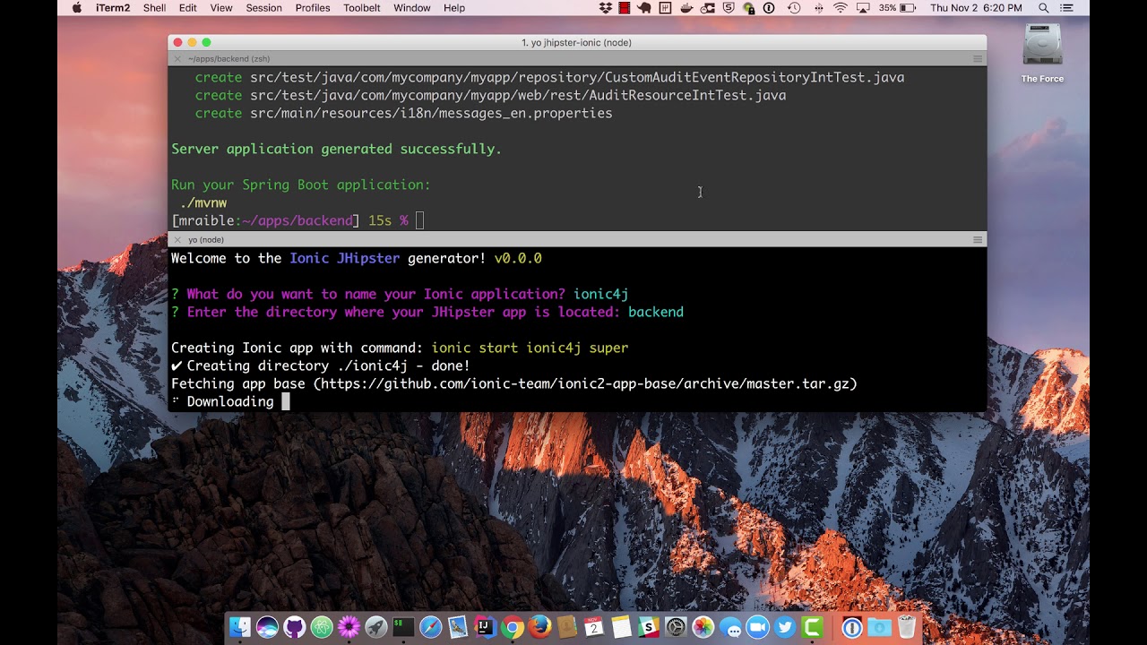Click the Downloading line cursor
Image resolution: width=1147 pixels, height=645 pixels.
pos(286,401)
